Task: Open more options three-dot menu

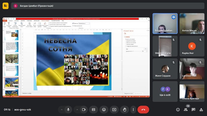Action: pos(133,110)
